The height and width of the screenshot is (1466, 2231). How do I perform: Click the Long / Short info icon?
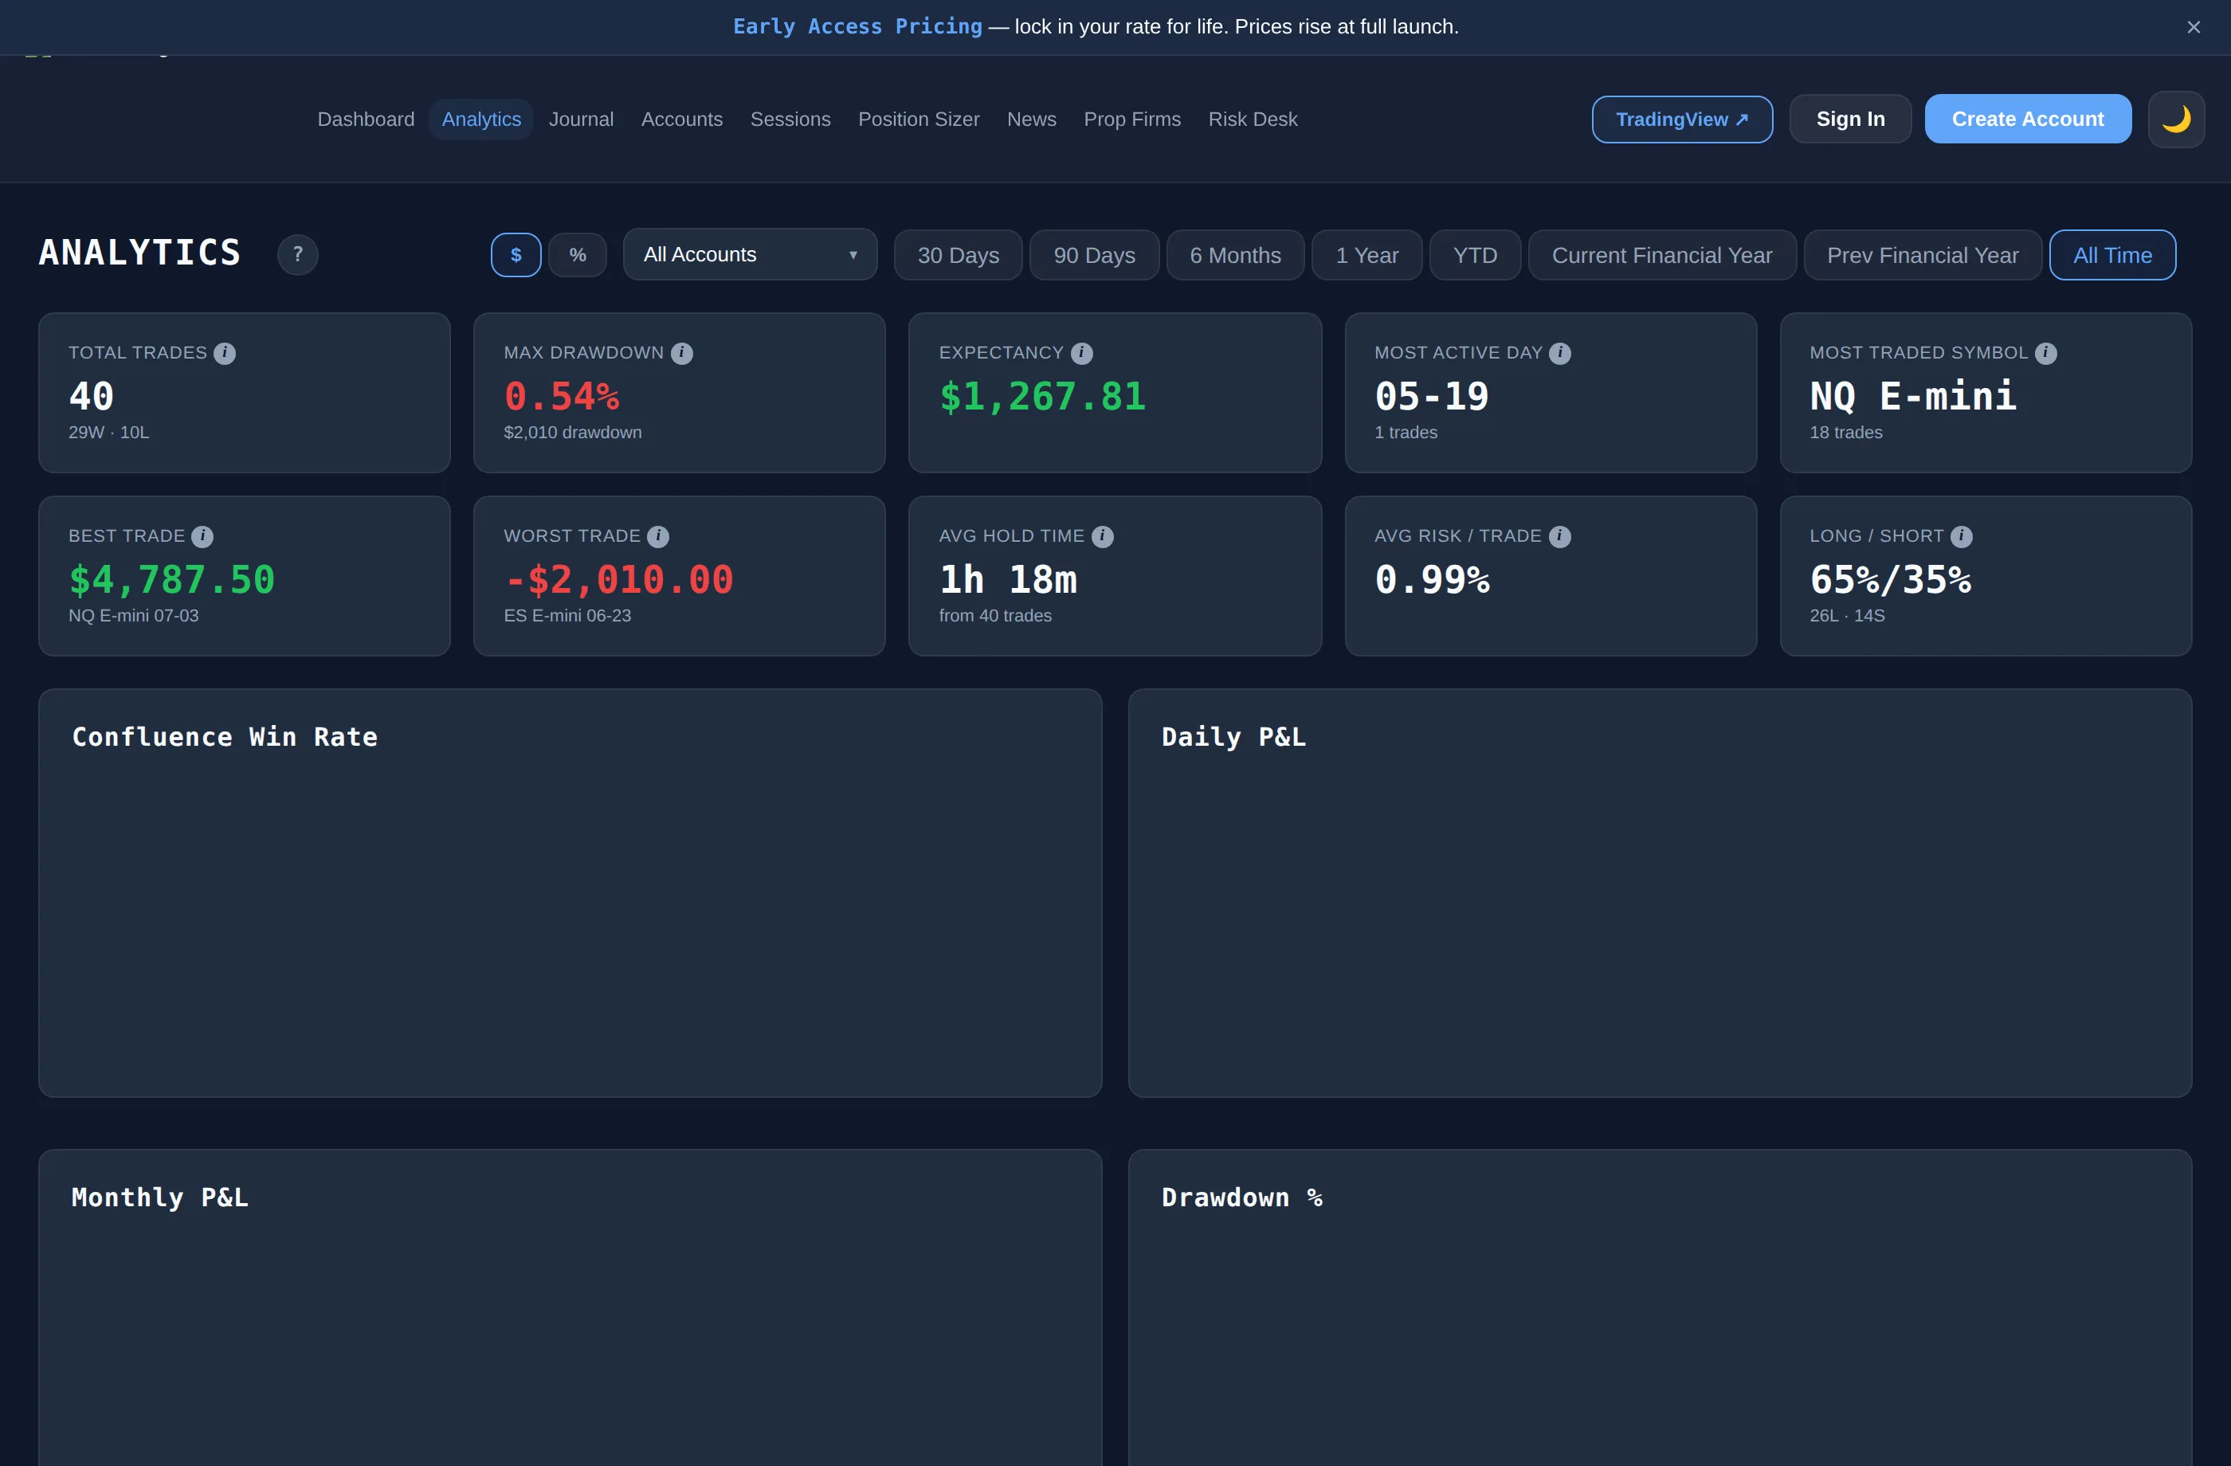coord(1961,536)
